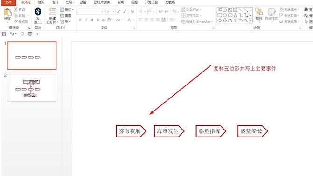Click the Save icon in quick access toolbar

point(4,34)
